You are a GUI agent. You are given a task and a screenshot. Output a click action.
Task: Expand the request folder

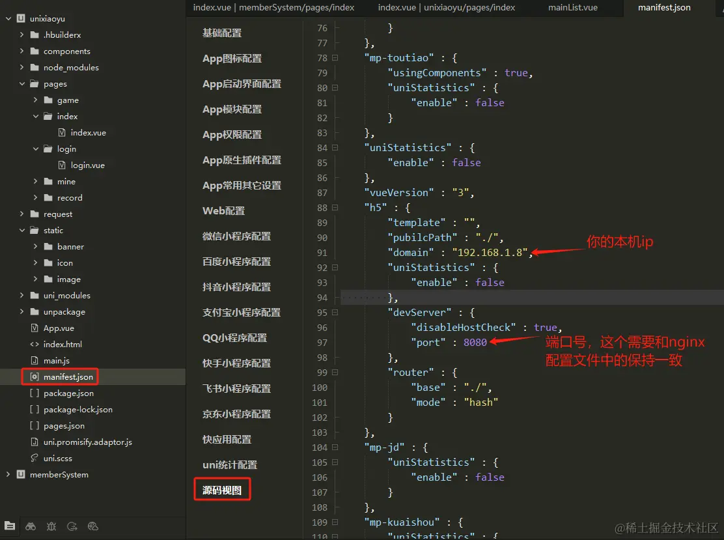point(21,214)
